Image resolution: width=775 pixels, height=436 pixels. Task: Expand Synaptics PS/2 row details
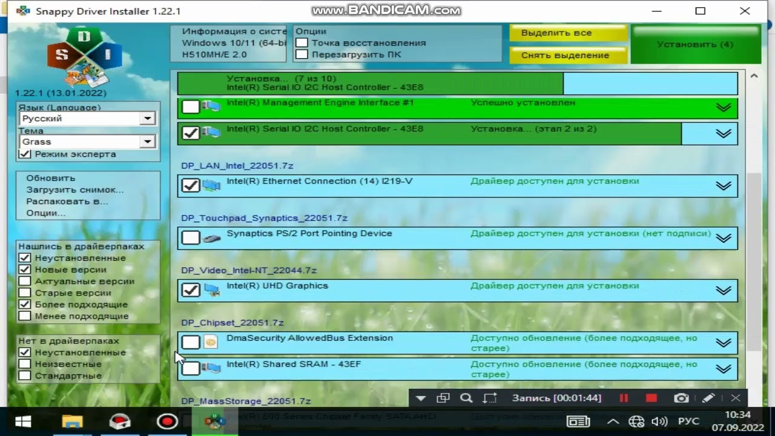pyautogui.click(x=724, y=238)
